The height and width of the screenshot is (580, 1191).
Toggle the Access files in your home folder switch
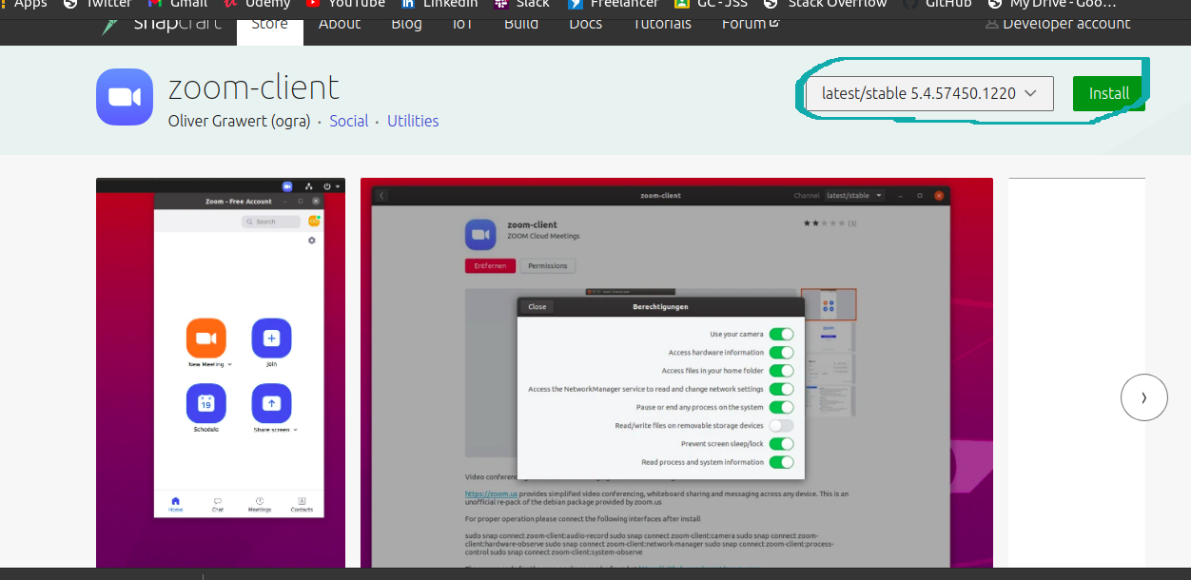[x=781, y=371]
